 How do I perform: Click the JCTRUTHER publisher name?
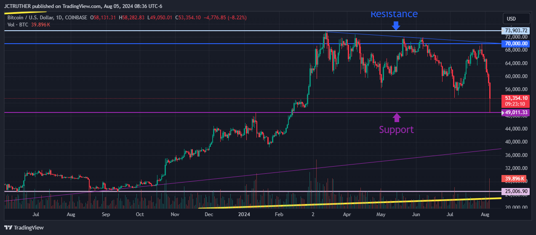18,6
